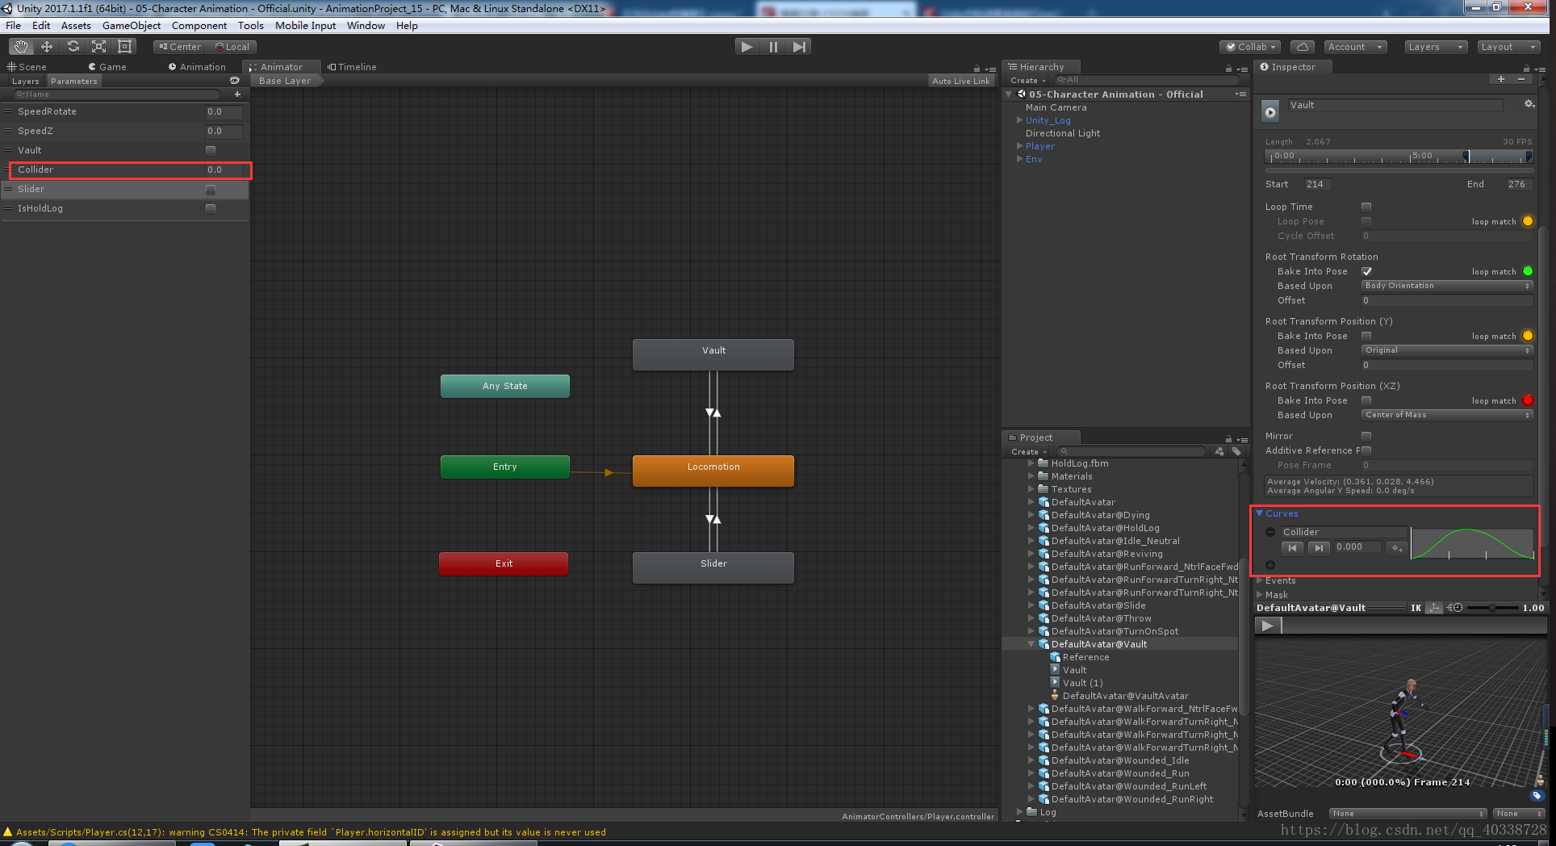Viewport: 1556px width, 846px height.
Task: Enable the Loop Time checkbox
Action: pos(1366,207)
